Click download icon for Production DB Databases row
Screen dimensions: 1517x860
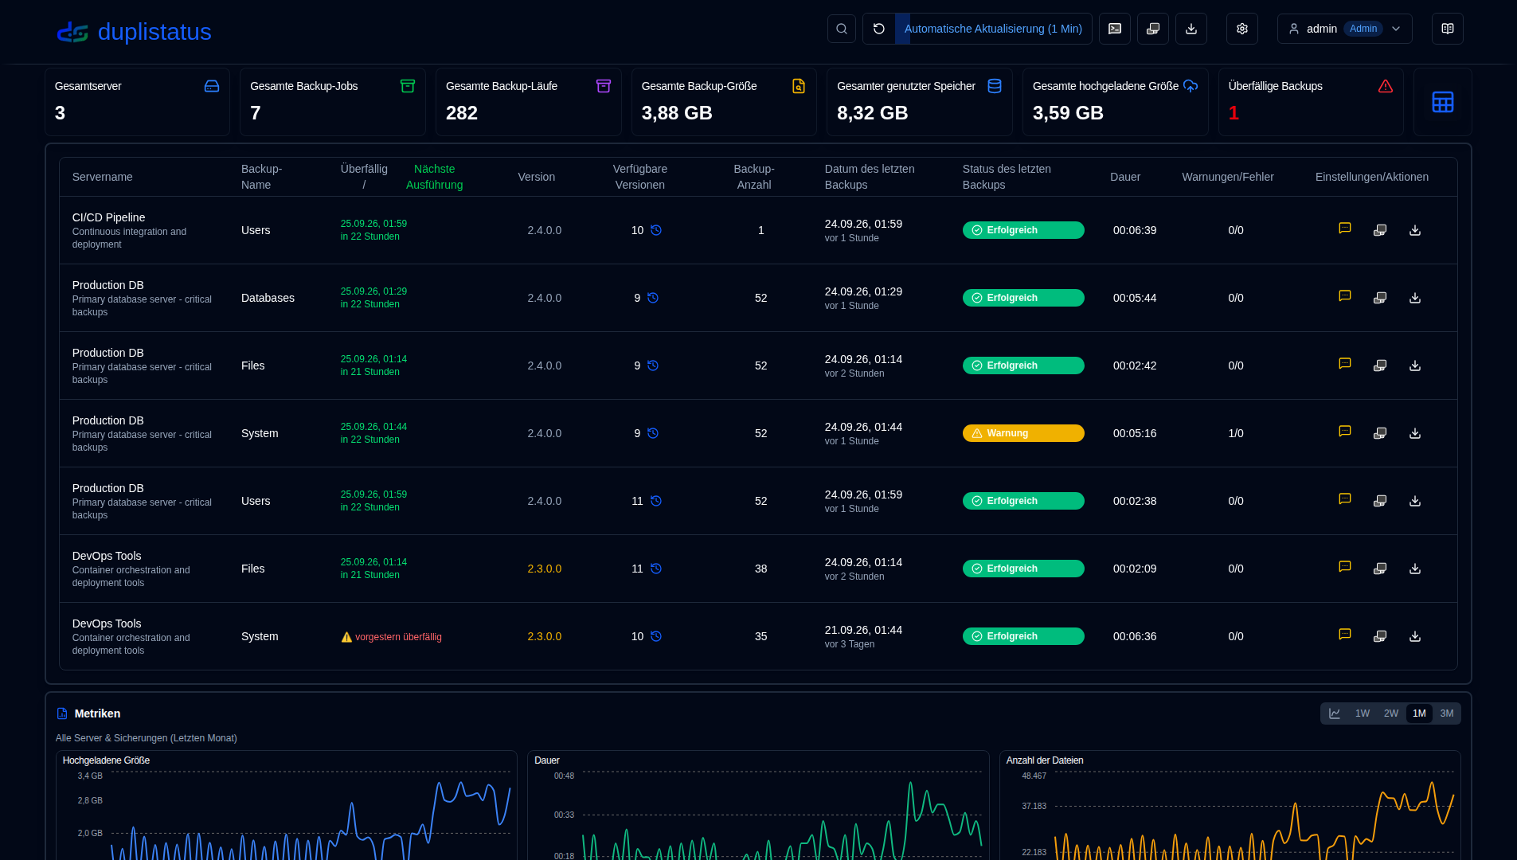pos(1415,298)
